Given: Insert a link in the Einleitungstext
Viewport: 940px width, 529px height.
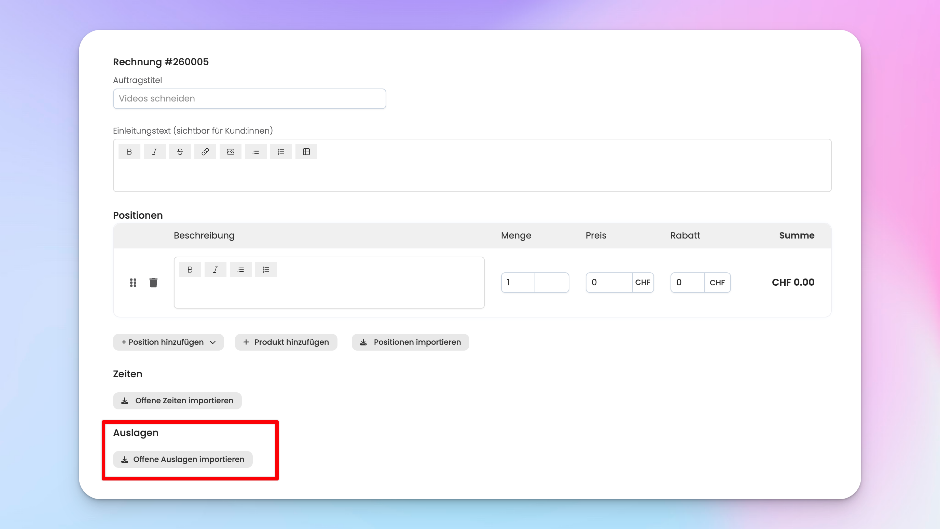Looking at the screenshot, I should click(x=205, y=152).
